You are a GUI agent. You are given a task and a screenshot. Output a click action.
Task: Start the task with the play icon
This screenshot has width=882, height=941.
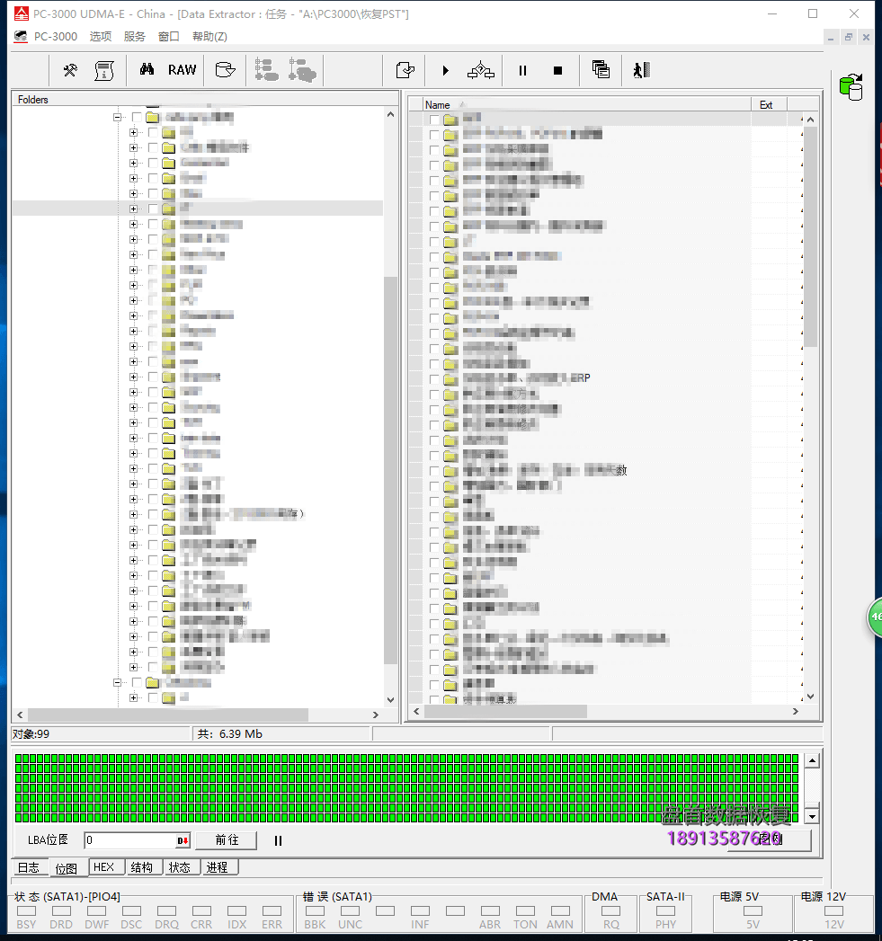pyautogui.click(x=446, y=71)
